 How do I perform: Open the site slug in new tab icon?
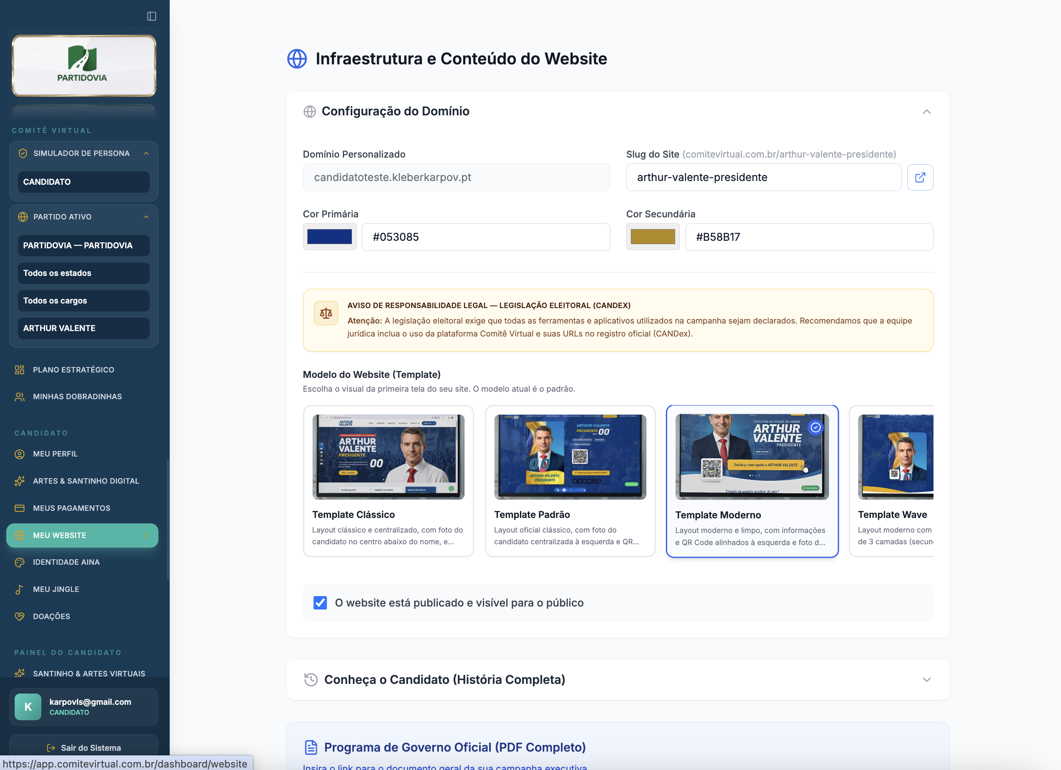(x=920, y=177)
